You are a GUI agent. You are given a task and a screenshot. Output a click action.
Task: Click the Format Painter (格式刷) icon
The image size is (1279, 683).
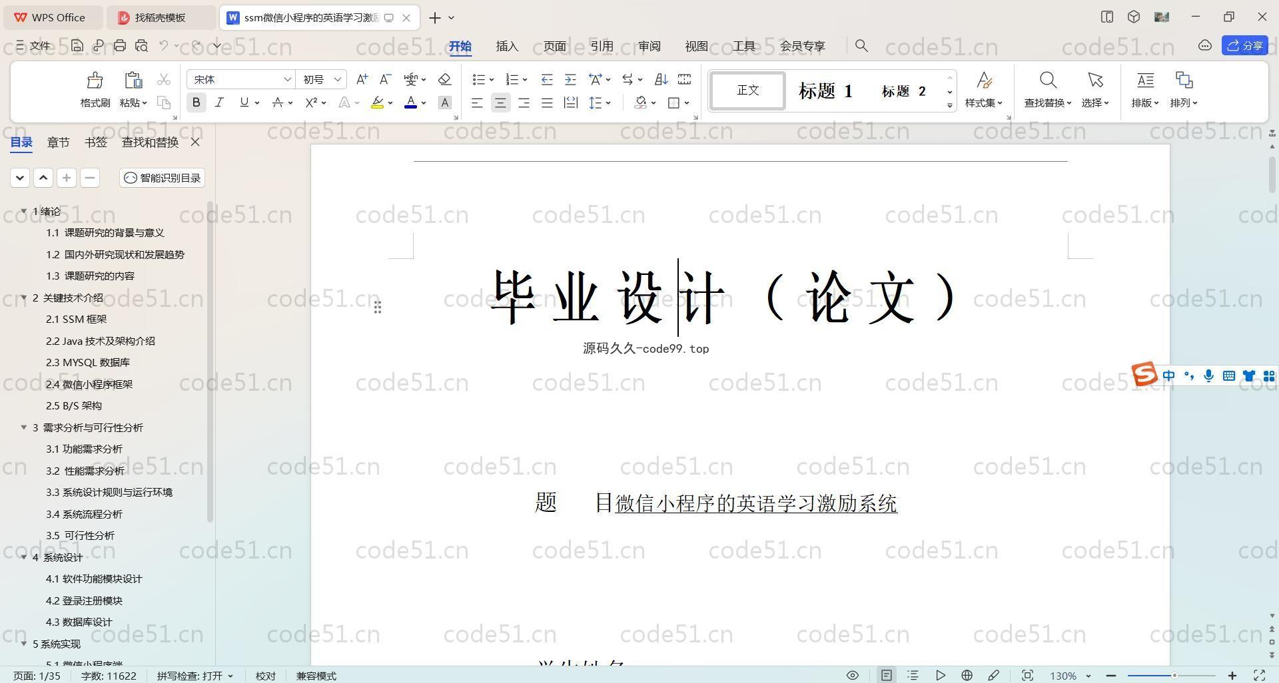(x=95, y=80)
